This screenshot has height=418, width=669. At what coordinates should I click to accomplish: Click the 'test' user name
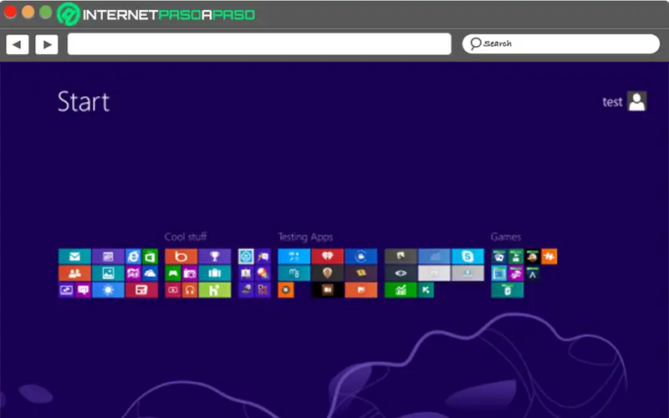[612, 102]
